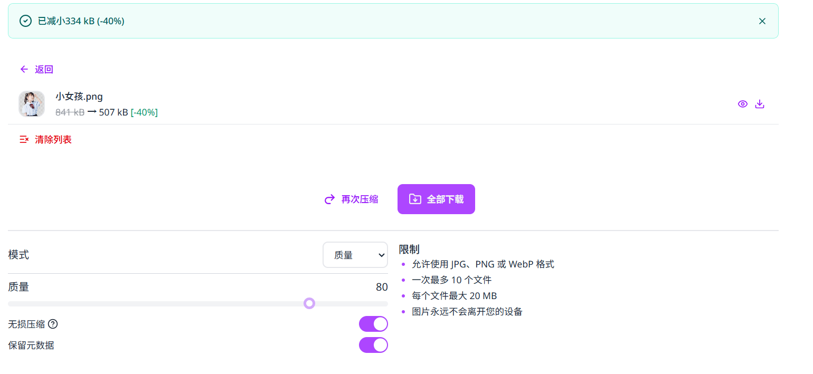813x374 pixels.
Task: Dismiss the compression success notification banner
Action: pyautogui.click(x=762, y=21)
